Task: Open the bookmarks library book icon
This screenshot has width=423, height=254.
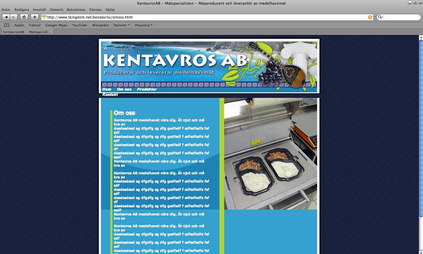Action: pyautogui.click(x=6, y=25)
